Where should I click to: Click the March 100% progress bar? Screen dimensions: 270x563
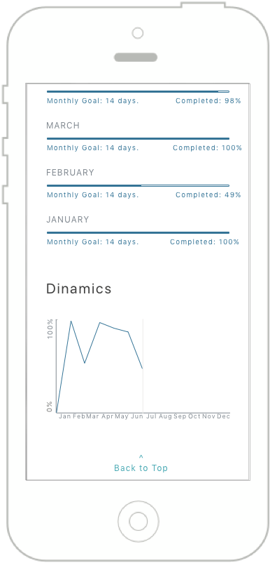[138, 138]
